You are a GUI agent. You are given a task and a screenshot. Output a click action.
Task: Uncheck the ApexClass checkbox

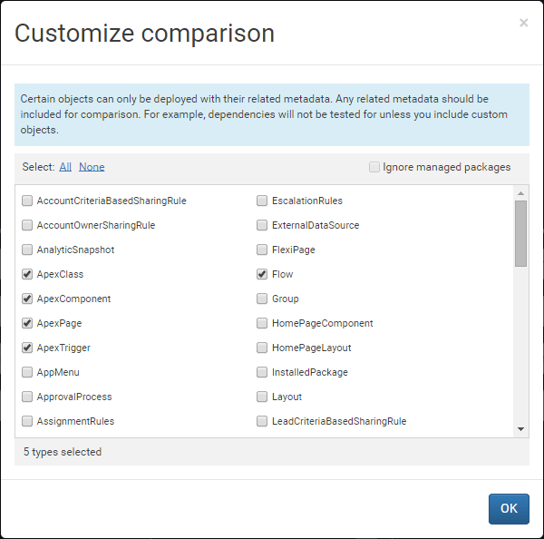pyautogui.click(x=27, y=274)
